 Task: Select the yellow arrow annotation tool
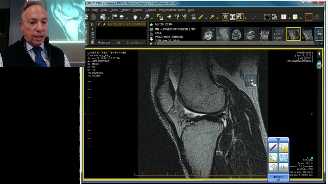212,17
